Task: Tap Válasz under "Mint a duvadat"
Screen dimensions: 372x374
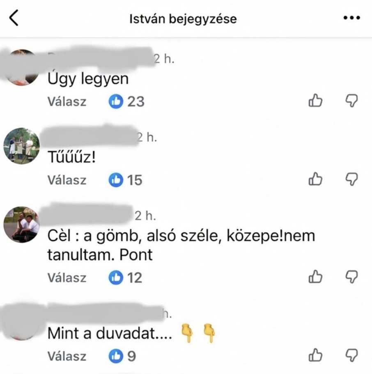Action: pos(67,356)
